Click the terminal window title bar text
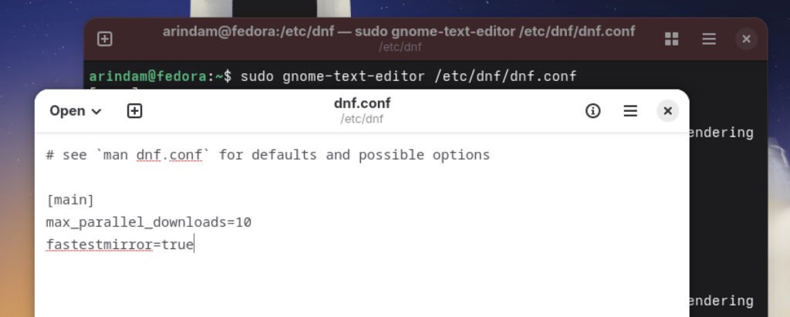 pyautogui.click(x=398, y=32)
